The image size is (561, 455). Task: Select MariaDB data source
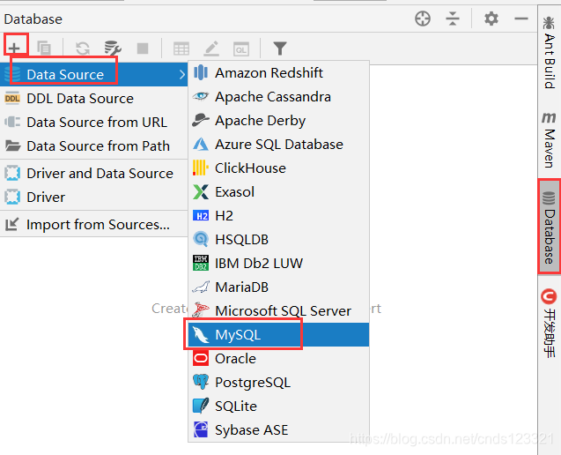278,287
